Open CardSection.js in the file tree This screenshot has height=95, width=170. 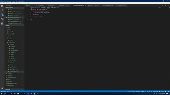coord(14,50)
